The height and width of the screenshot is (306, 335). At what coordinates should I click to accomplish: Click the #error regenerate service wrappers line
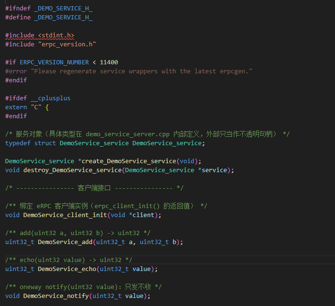tap(129, 71)
